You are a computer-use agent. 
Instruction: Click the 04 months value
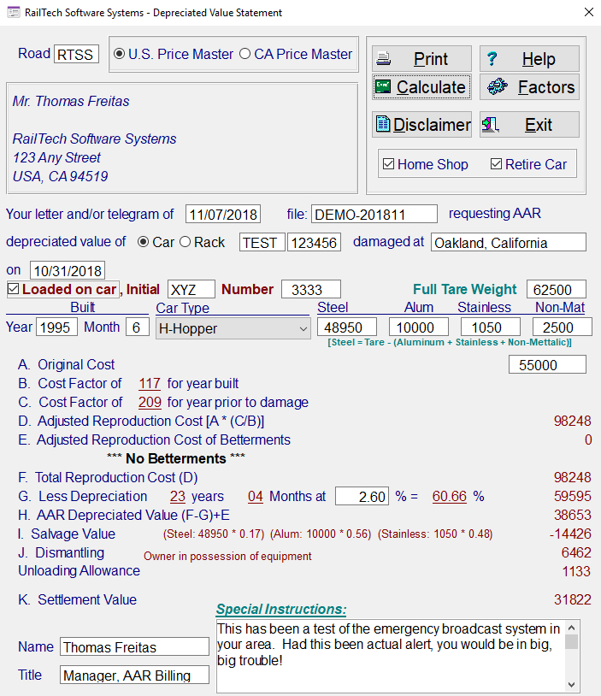coord(256,496)
